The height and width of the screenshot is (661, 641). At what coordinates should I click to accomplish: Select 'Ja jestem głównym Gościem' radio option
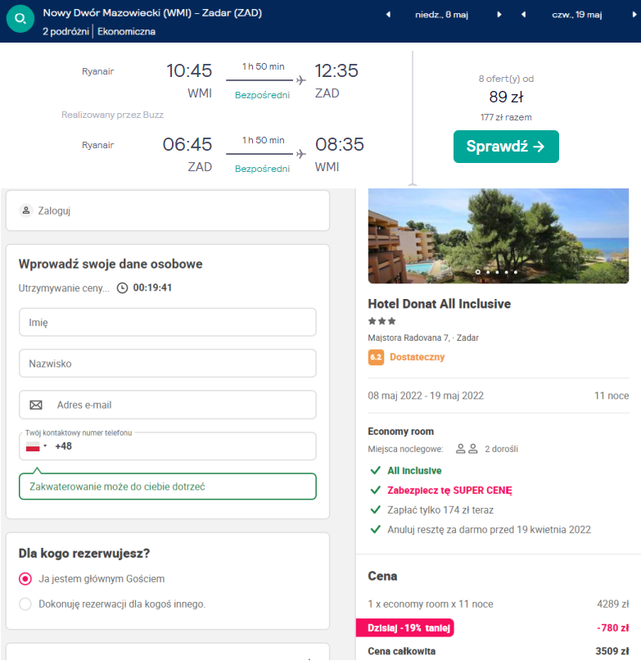click(x=25, y=578)
